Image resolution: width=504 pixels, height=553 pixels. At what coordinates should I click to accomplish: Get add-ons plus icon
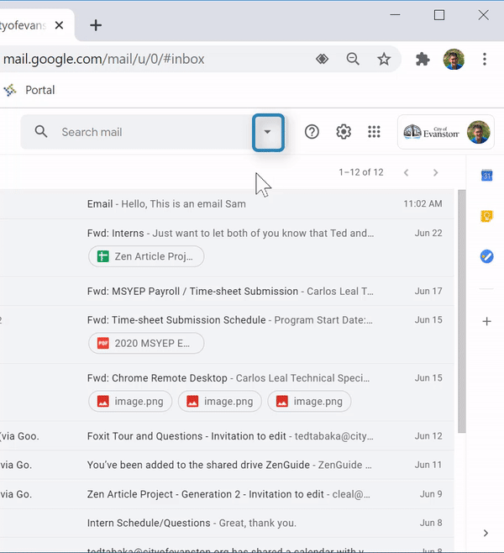[x=486, y=321]
